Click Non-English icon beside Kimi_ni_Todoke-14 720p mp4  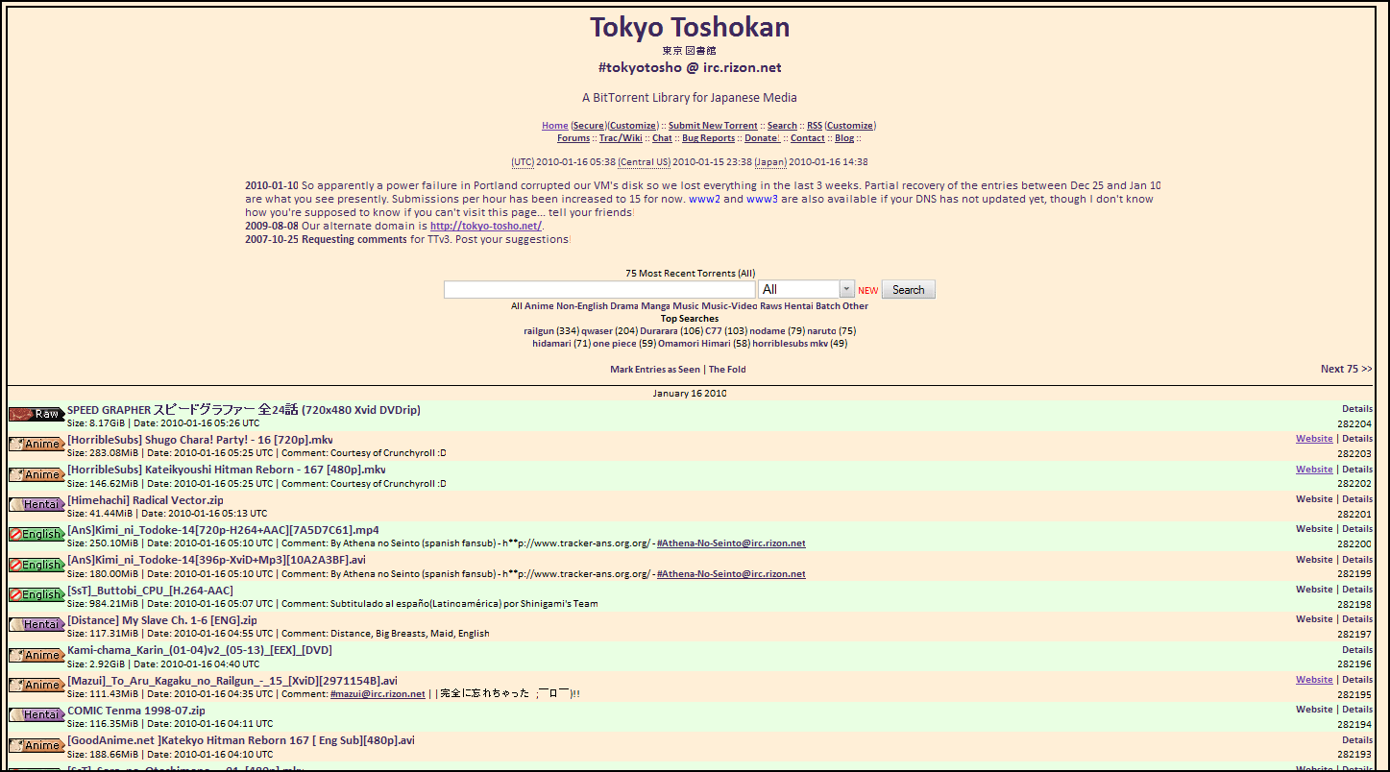pyautogui.click(x=37, y=535)
